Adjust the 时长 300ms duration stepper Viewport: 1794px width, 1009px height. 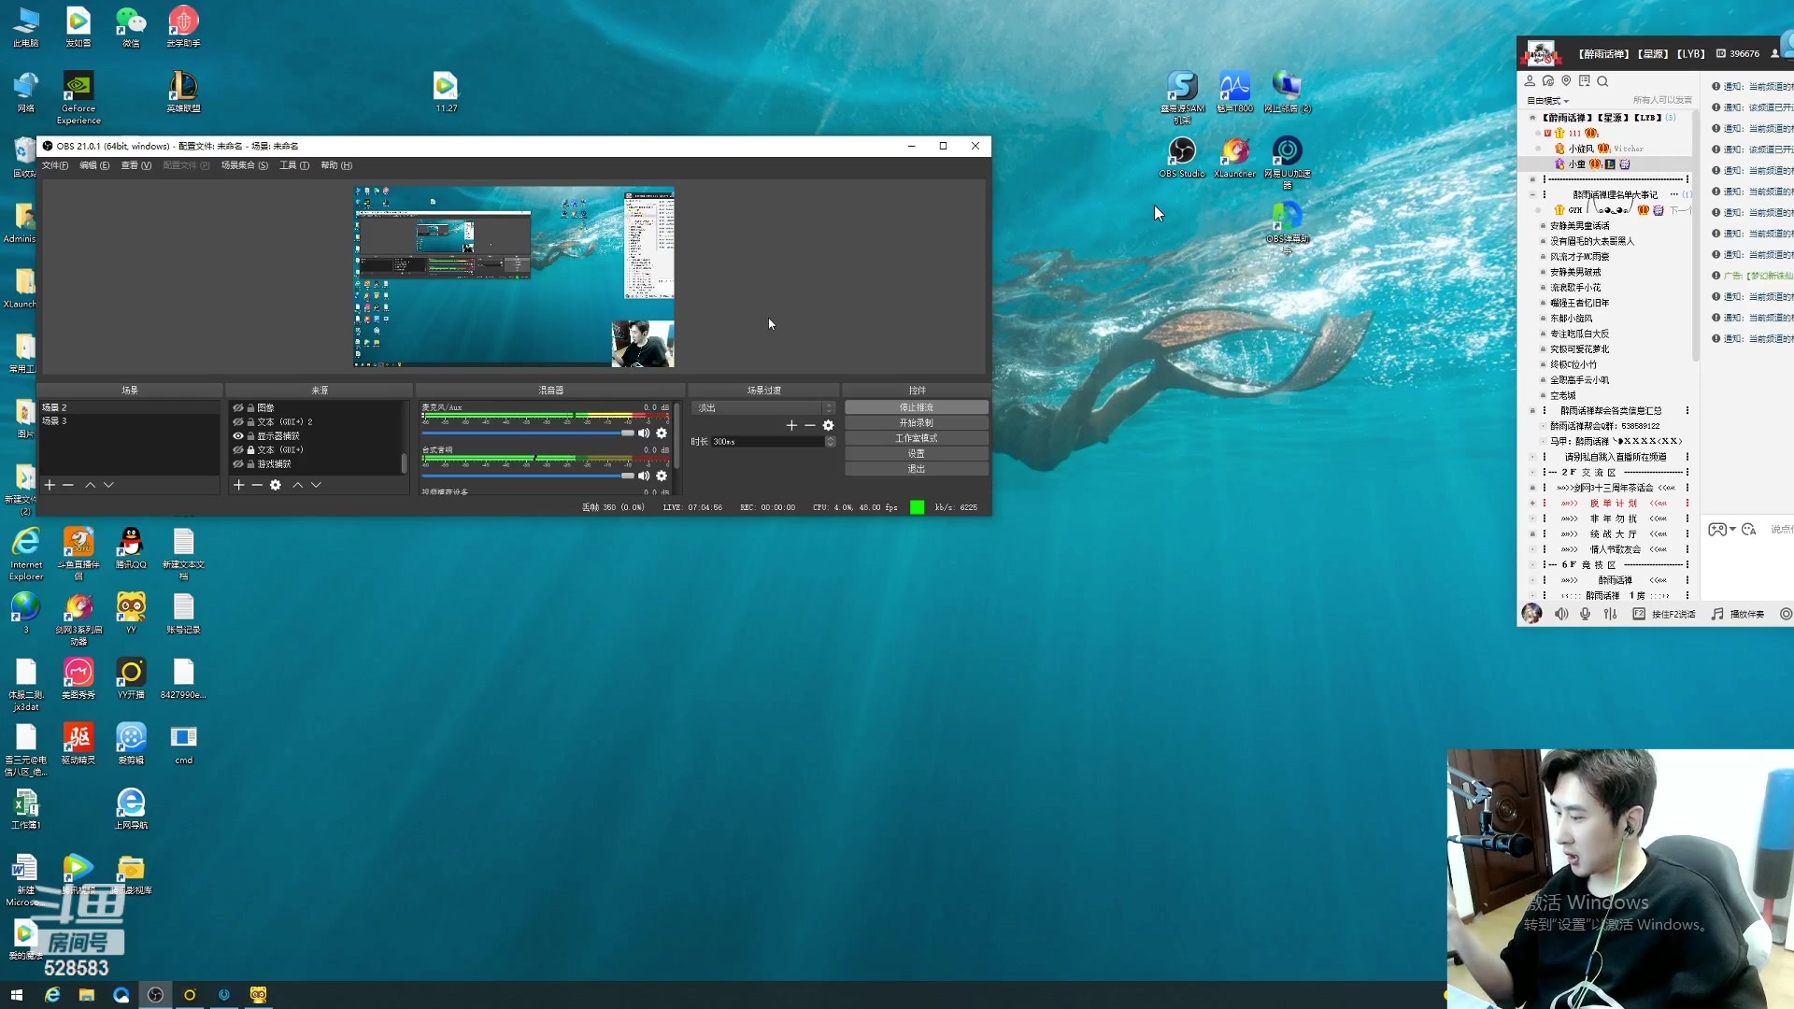[830, 442]
